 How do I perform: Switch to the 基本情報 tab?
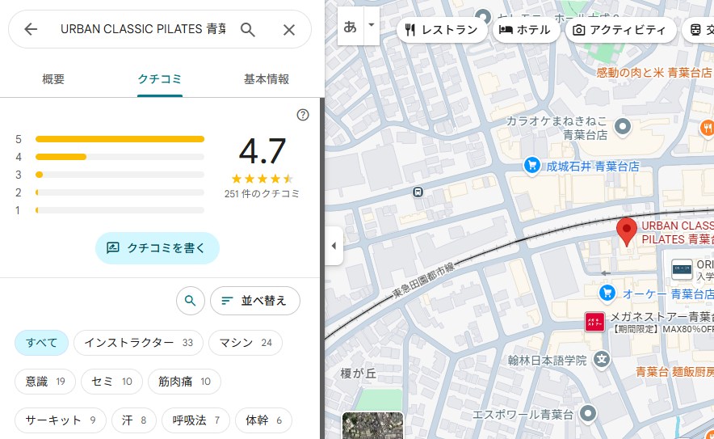pyautogui.click(x=266, y=79)
